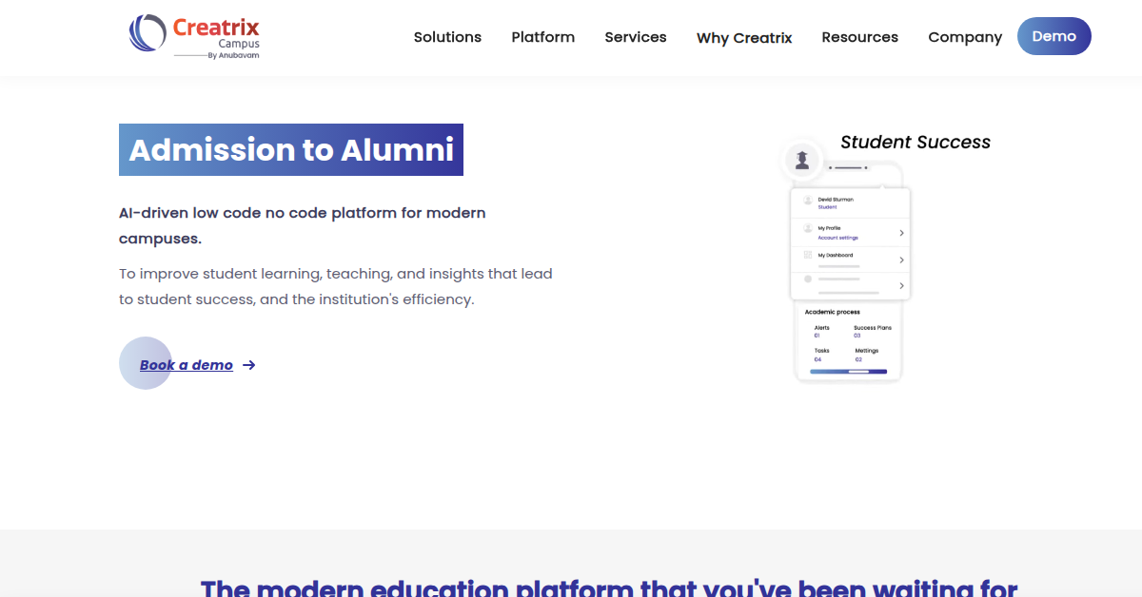Image resolution: width=1142 pixels, height=597 pixels.
Task: Expand the My Profile chevron arrow
Action: [900, 233]
